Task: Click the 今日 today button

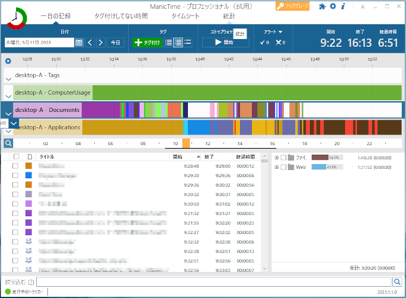Action: tap(115, 43)
